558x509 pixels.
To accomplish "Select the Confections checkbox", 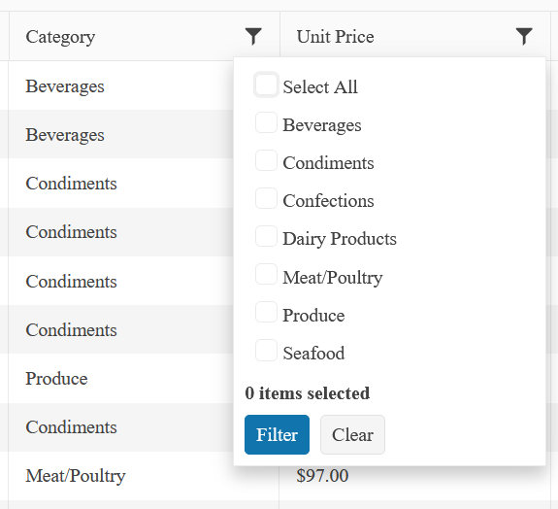I will 266,198.
